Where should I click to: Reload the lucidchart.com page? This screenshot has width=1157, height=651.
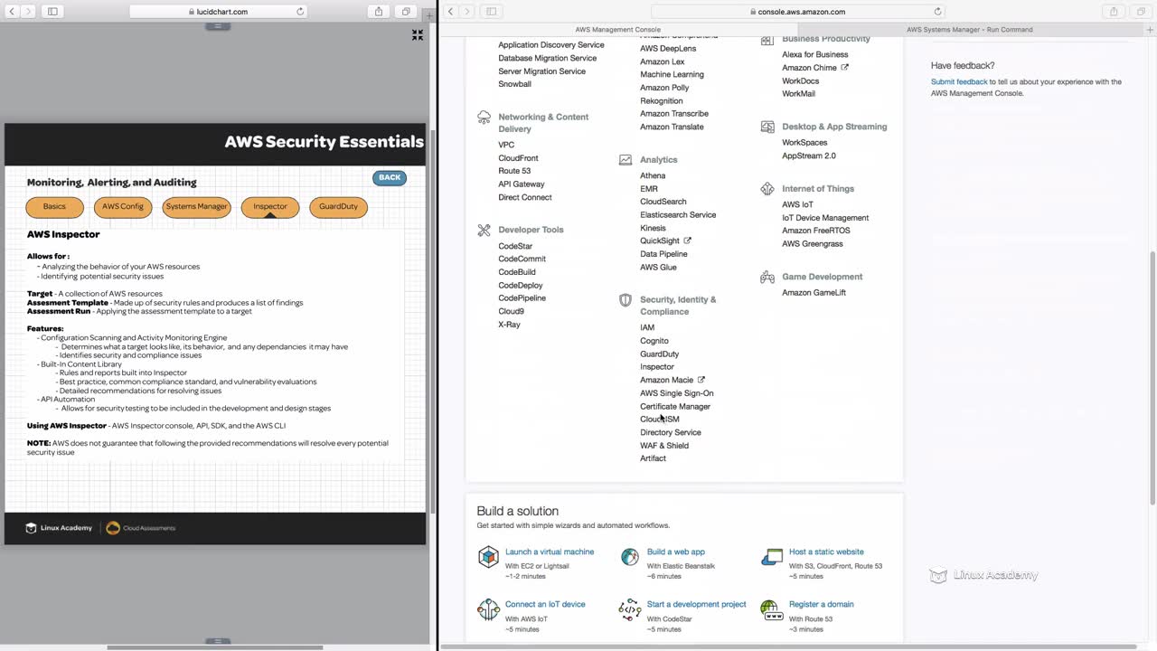300,12
